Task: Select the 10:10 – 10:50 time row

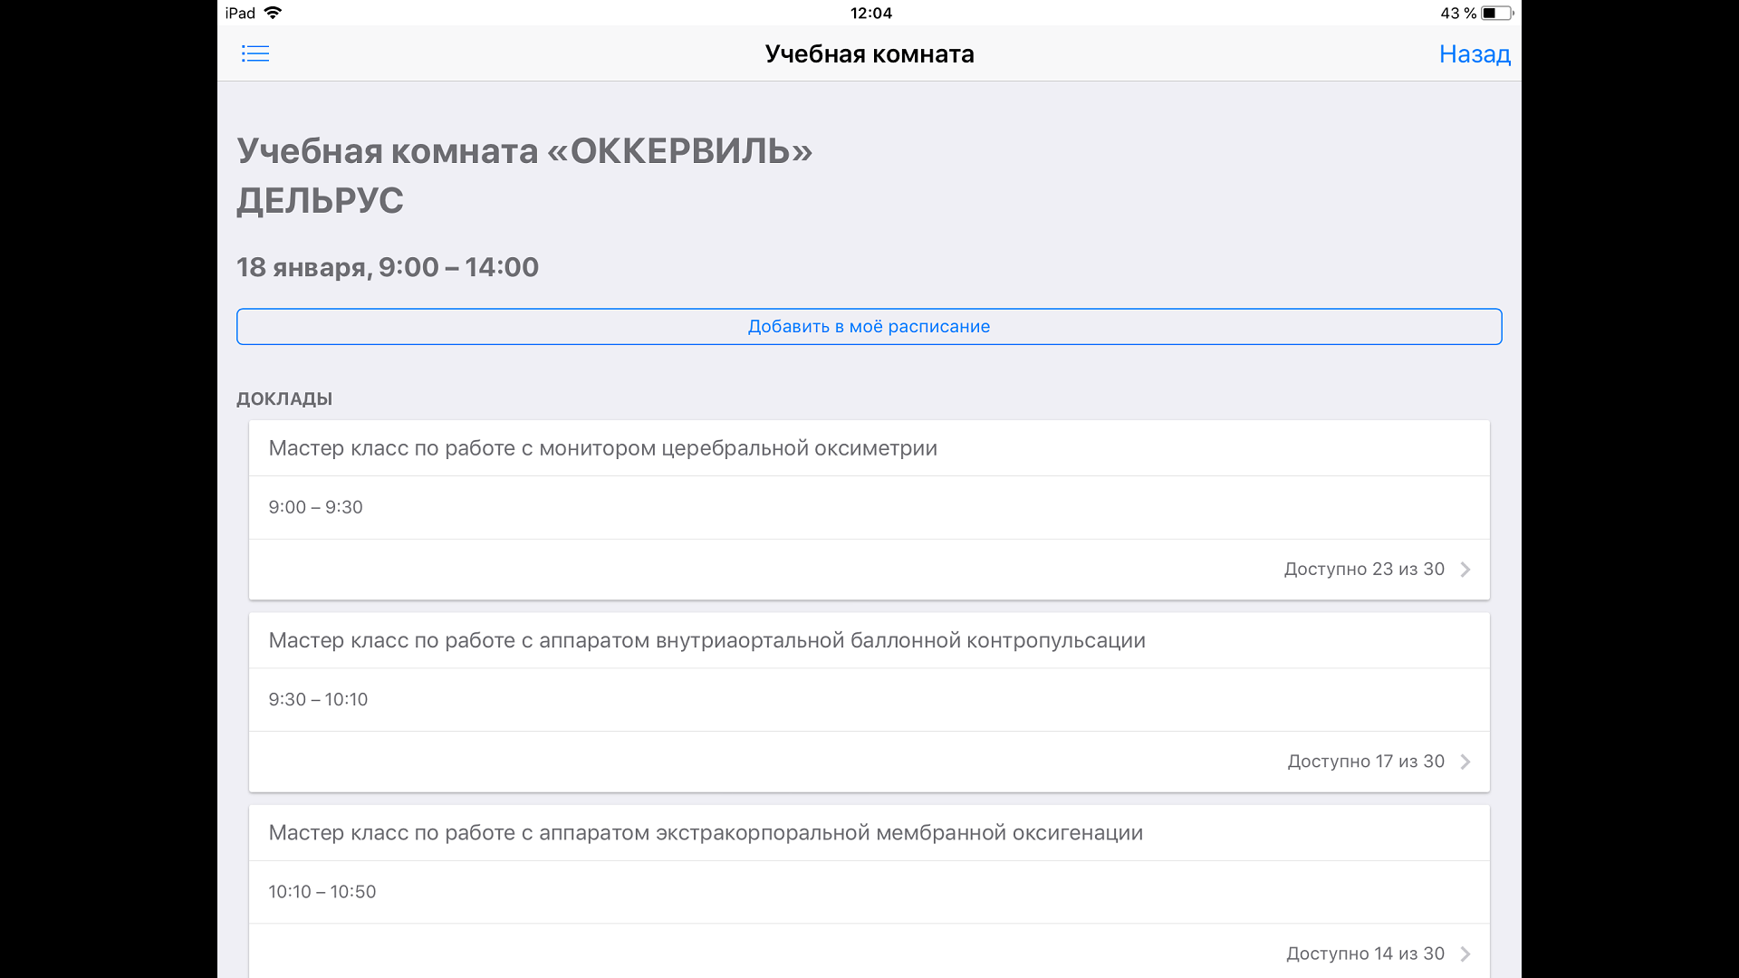Action: pos(322,892)
